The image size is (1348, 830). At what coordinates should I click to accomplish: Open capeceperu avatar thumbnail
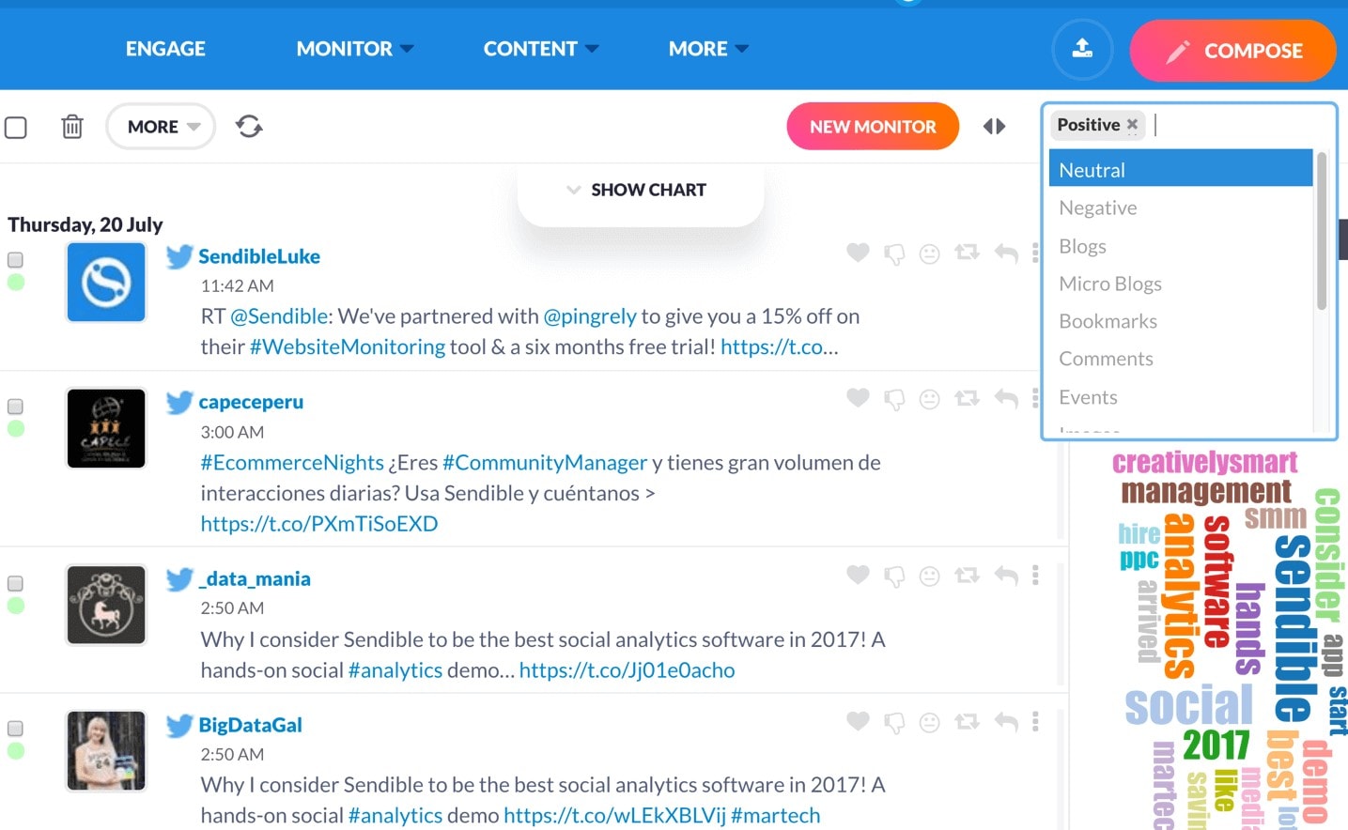pyautogui.click(x=106, y=428)
